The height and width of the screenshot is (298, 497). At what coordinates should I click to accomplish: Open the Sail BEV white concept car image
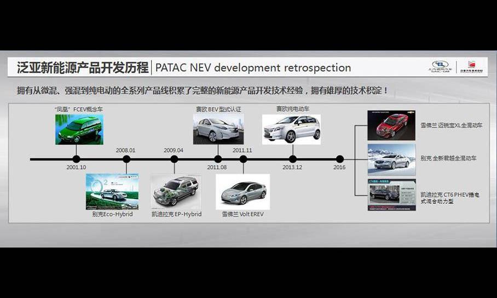(218, 129)
